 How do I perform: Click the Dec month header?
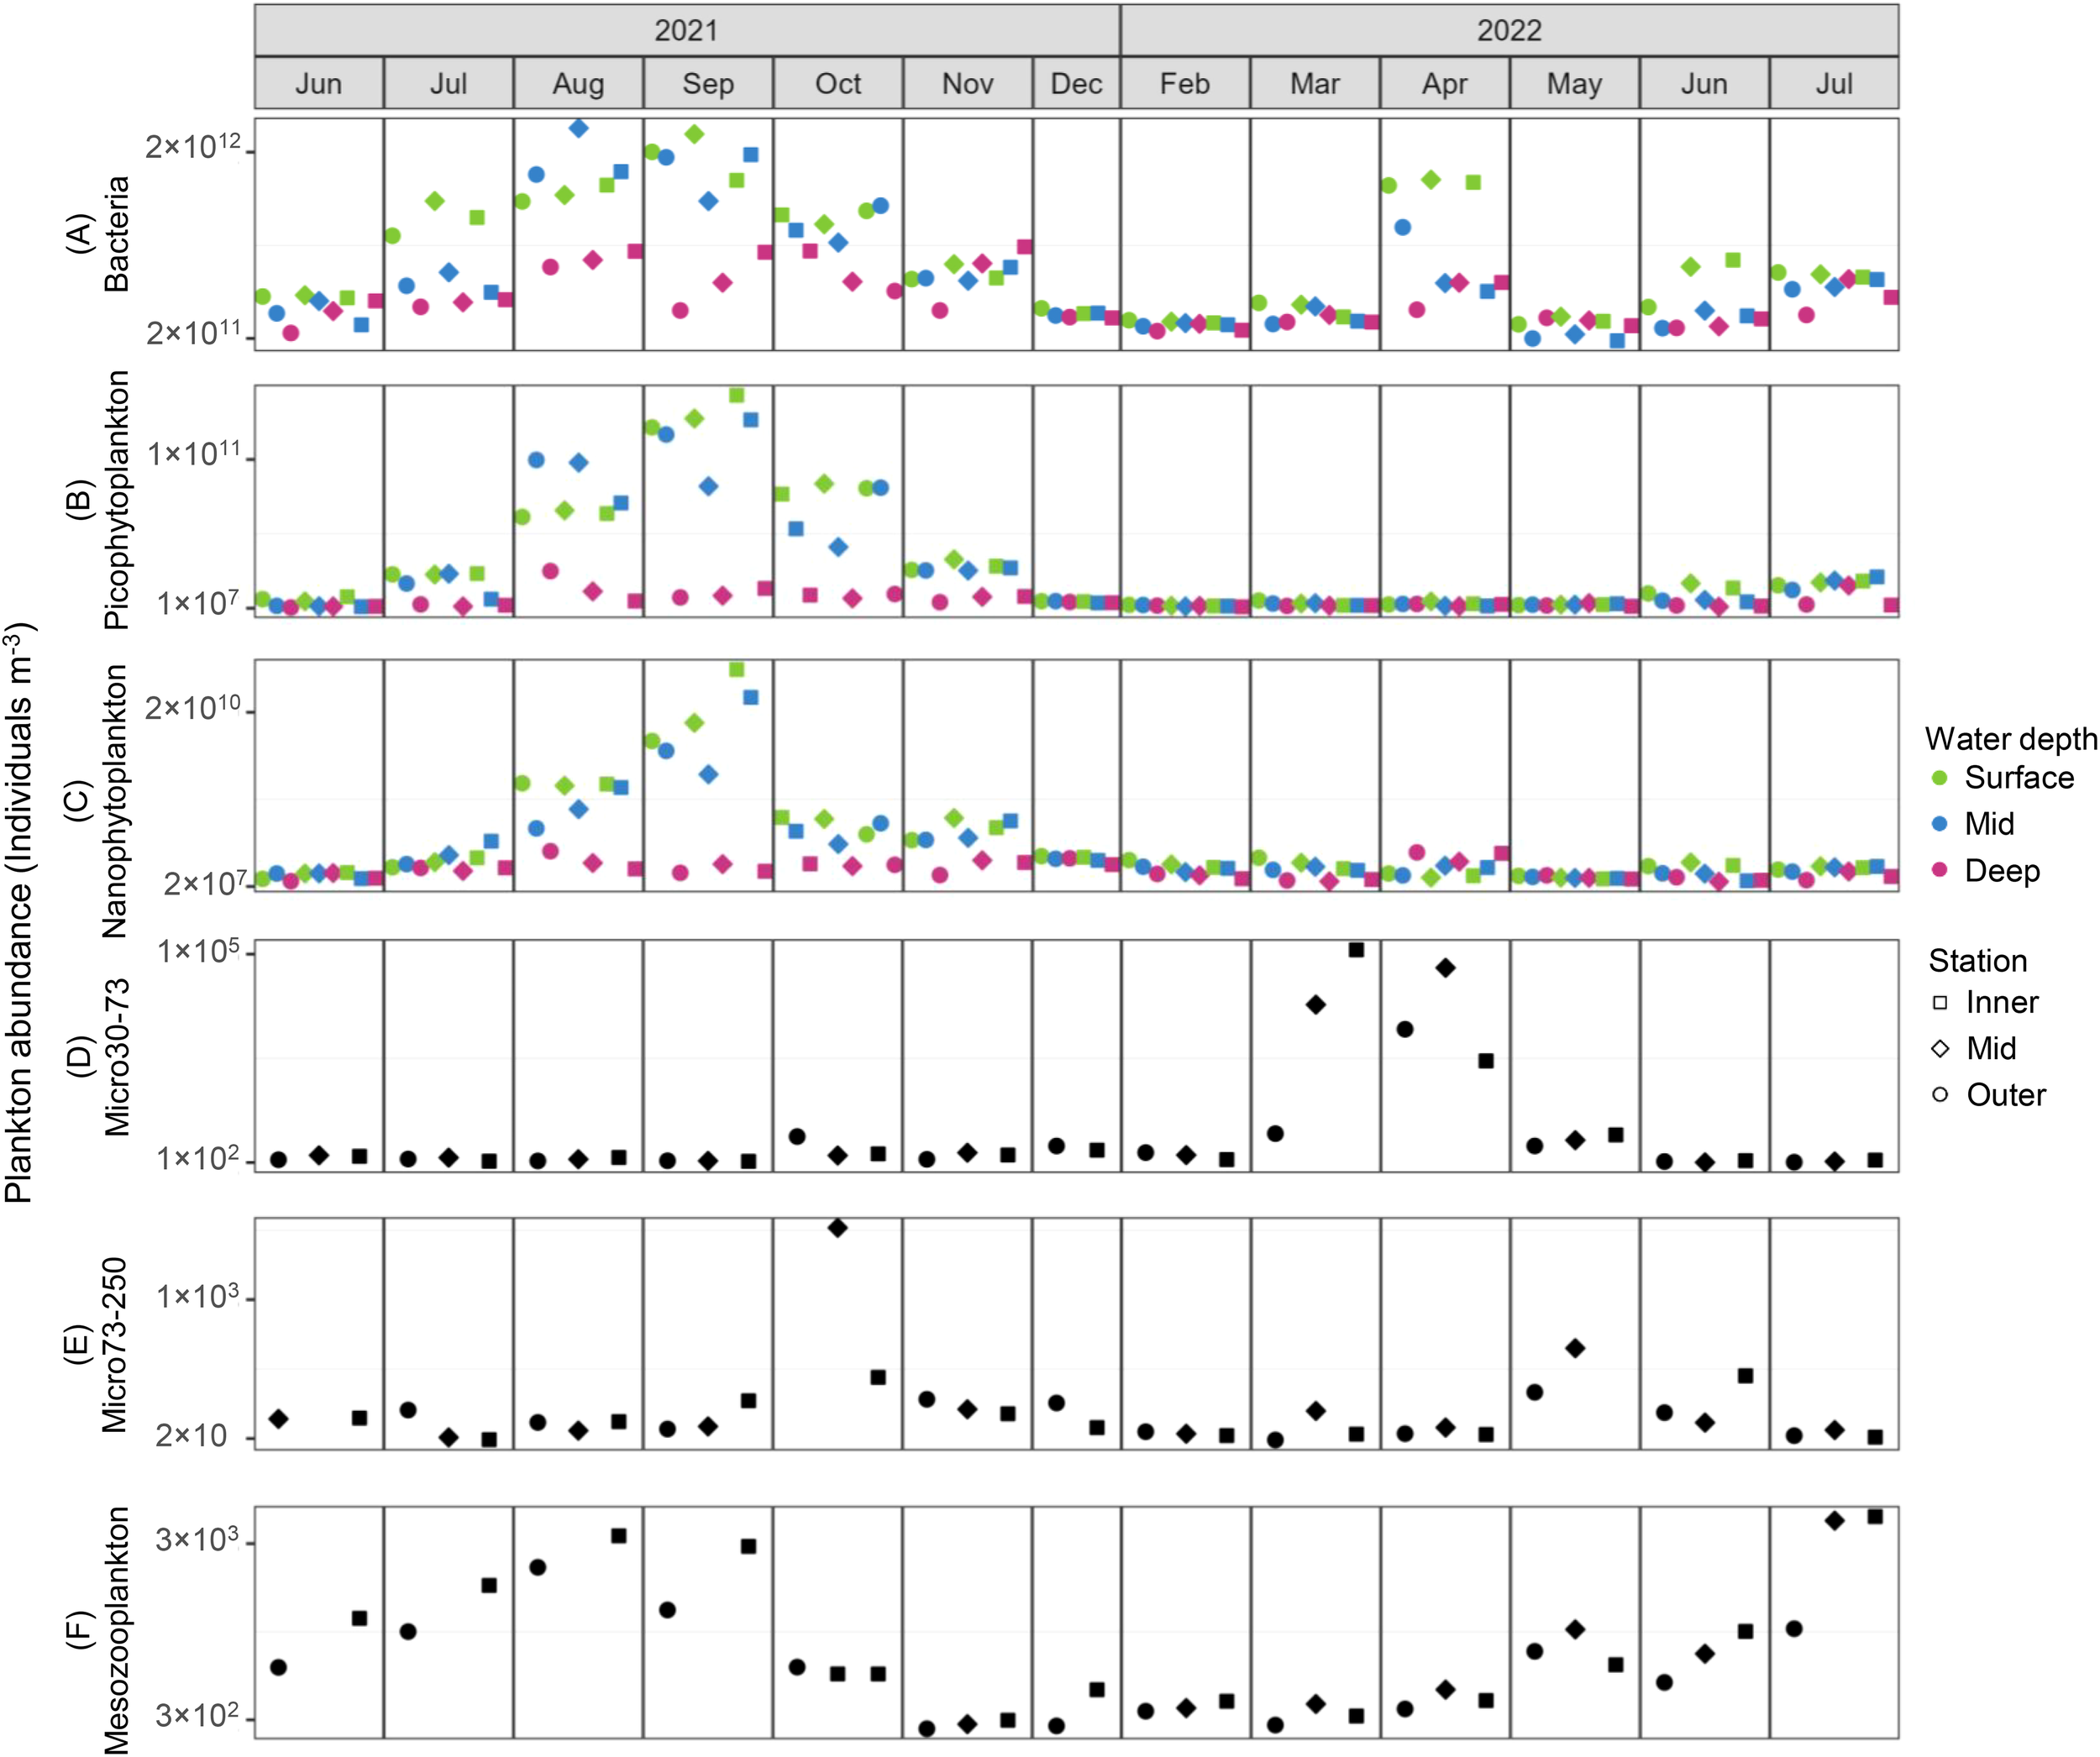1076,83
